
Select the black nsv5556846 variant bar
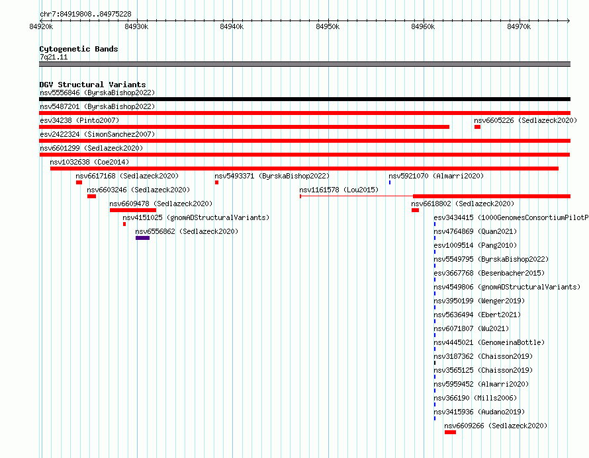pos(304,99)
